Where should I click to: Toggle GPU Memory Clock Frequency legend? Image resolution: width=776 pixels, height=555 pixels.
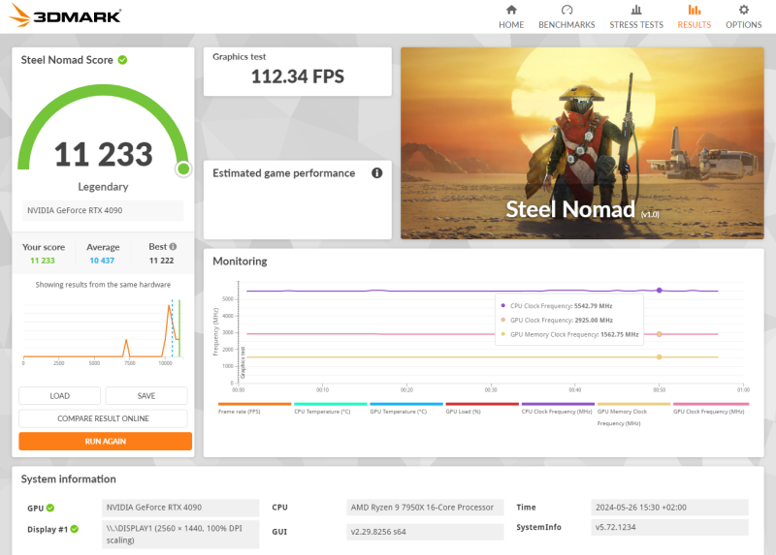633,415
